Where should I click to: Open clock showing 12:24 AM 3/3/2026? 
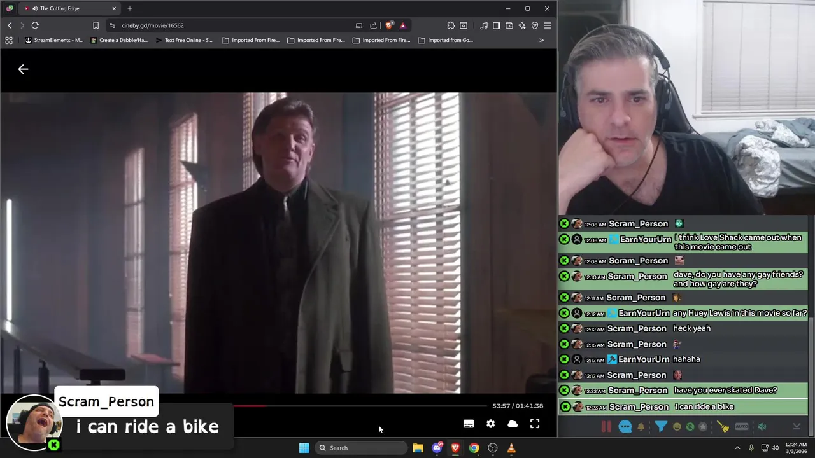[x=796, y=448]
